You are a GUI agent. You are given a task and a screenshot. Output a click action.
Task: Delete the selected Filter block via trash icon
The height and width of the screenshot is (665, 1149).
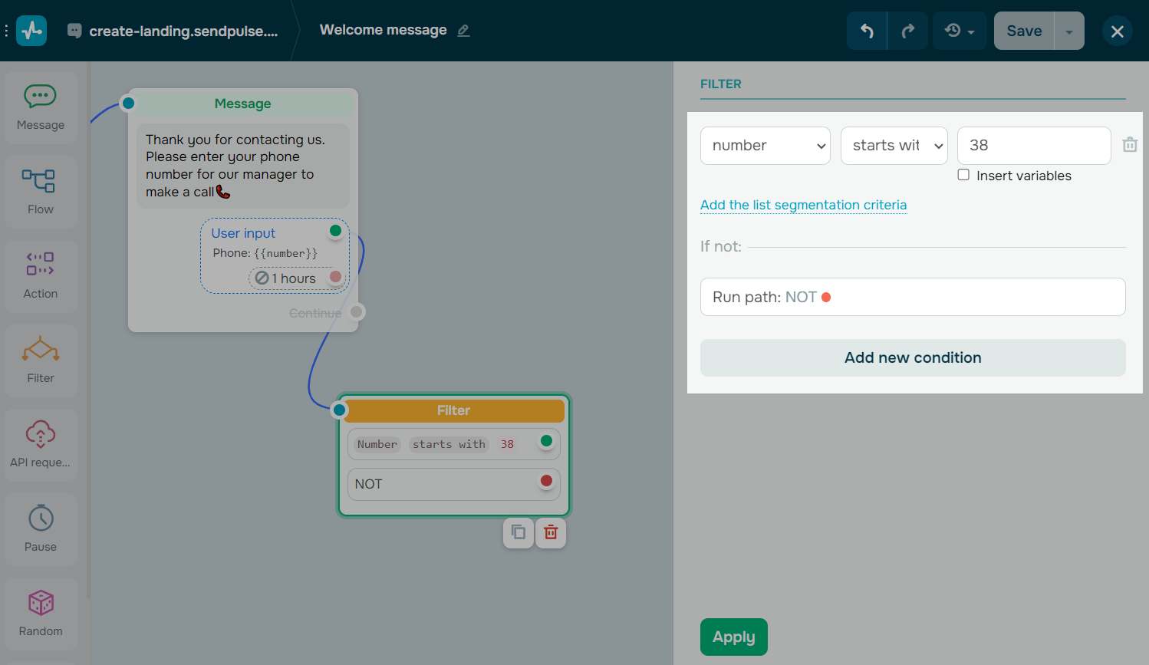[x=550, y=532]
